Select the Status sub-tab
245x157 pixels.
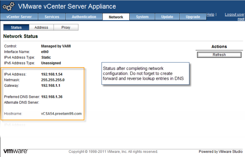16,27
